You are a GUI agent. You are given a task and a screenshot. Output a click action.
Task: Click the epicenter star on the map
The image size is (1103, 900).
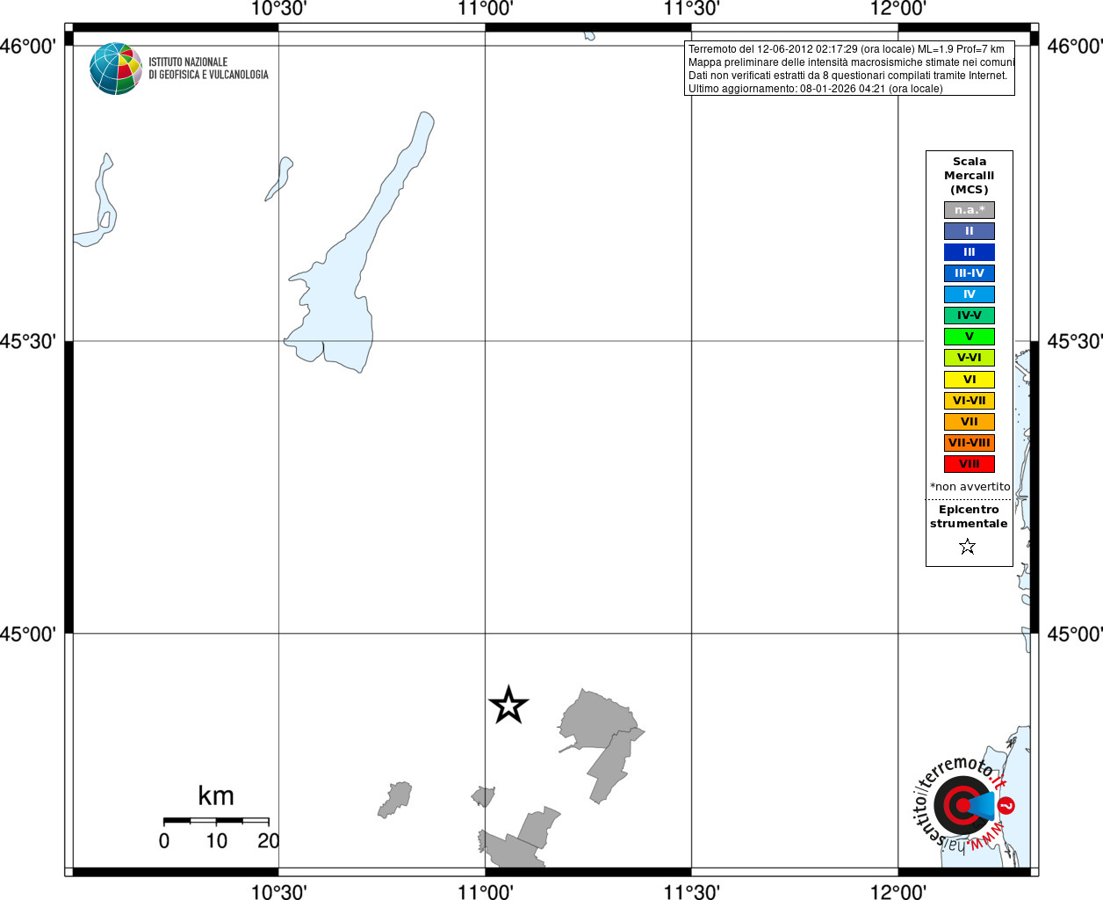pyautogui.click(x=508, y=705)
